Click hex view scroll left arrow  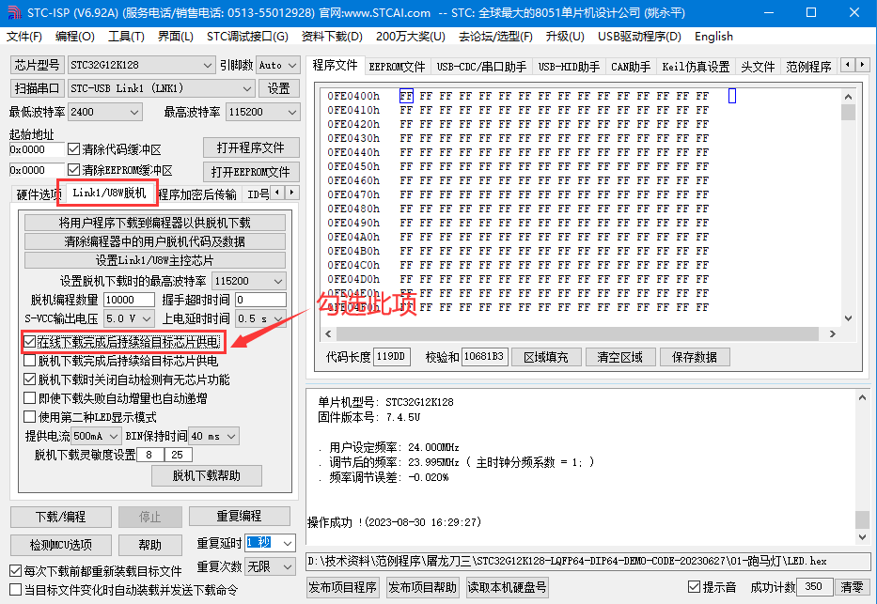[328, 333]
